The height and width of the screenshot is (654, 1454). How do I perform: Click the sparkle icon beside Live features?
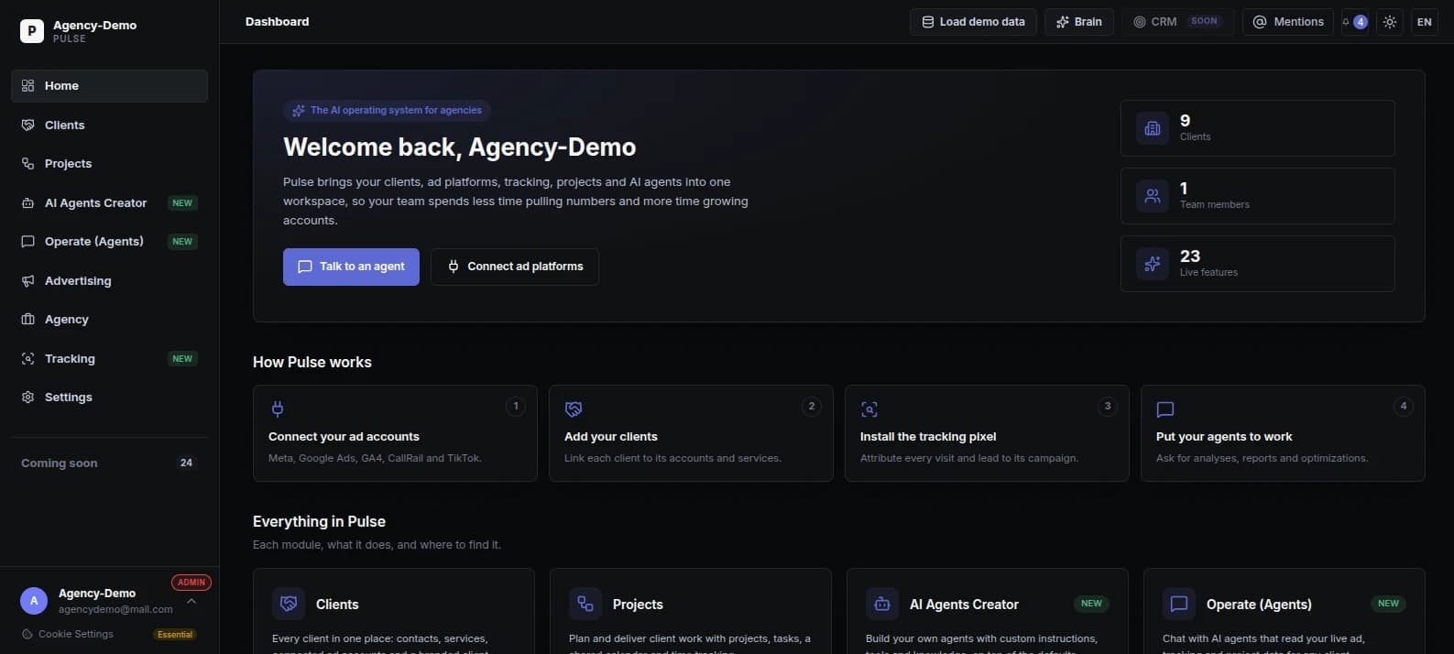tap(1153, 264)
